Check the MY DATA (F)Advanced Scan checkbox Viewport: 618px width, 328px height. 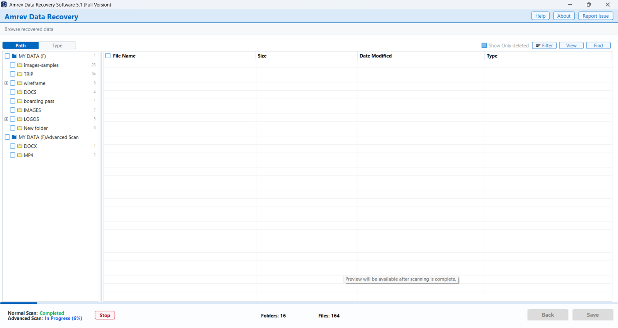click(x=7, y=137)
